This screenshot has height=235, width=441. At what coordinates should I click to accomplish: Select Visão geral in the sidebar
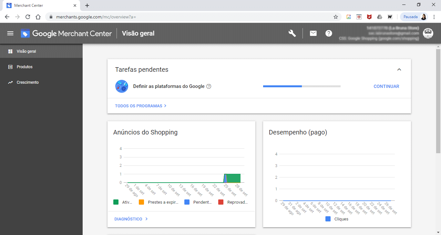click(41, 51)
